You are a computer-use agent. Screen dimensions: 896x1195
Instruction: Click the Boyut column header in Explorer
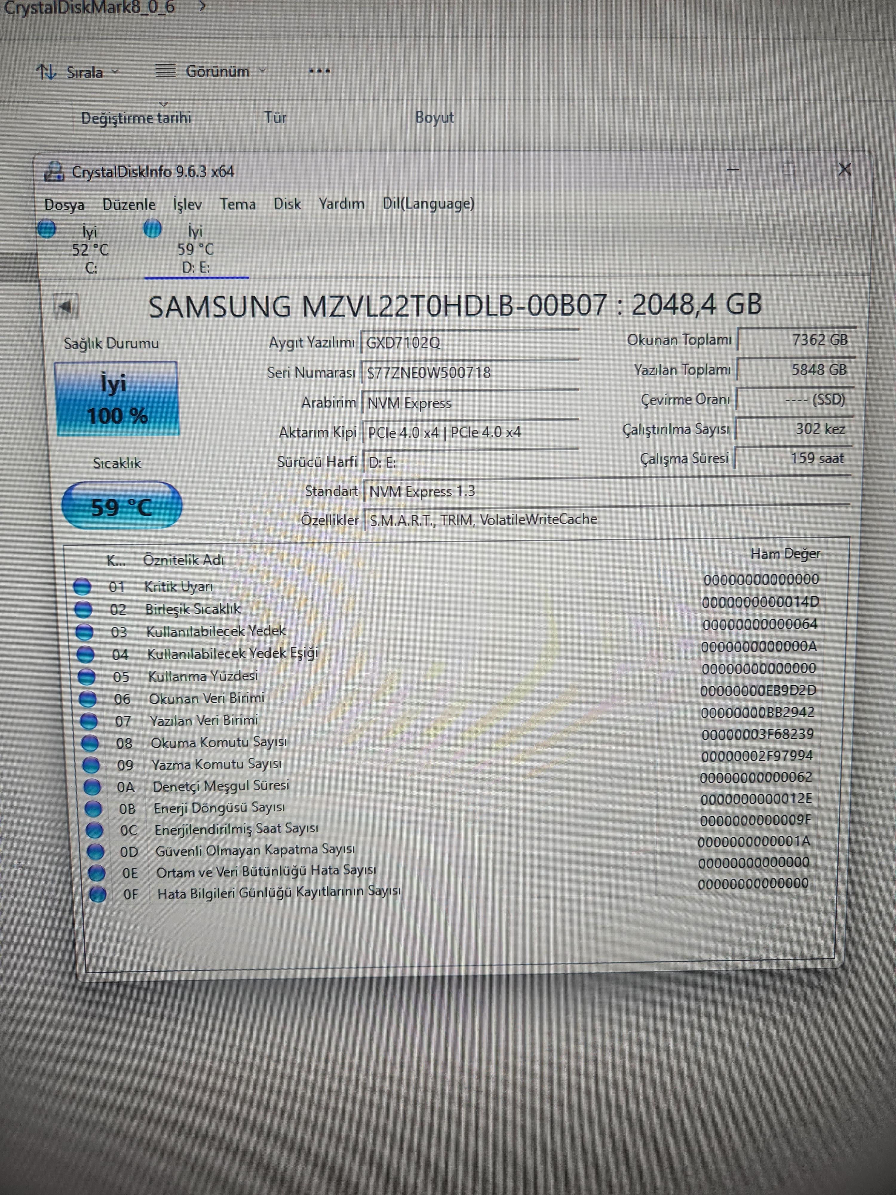[434, 117]
